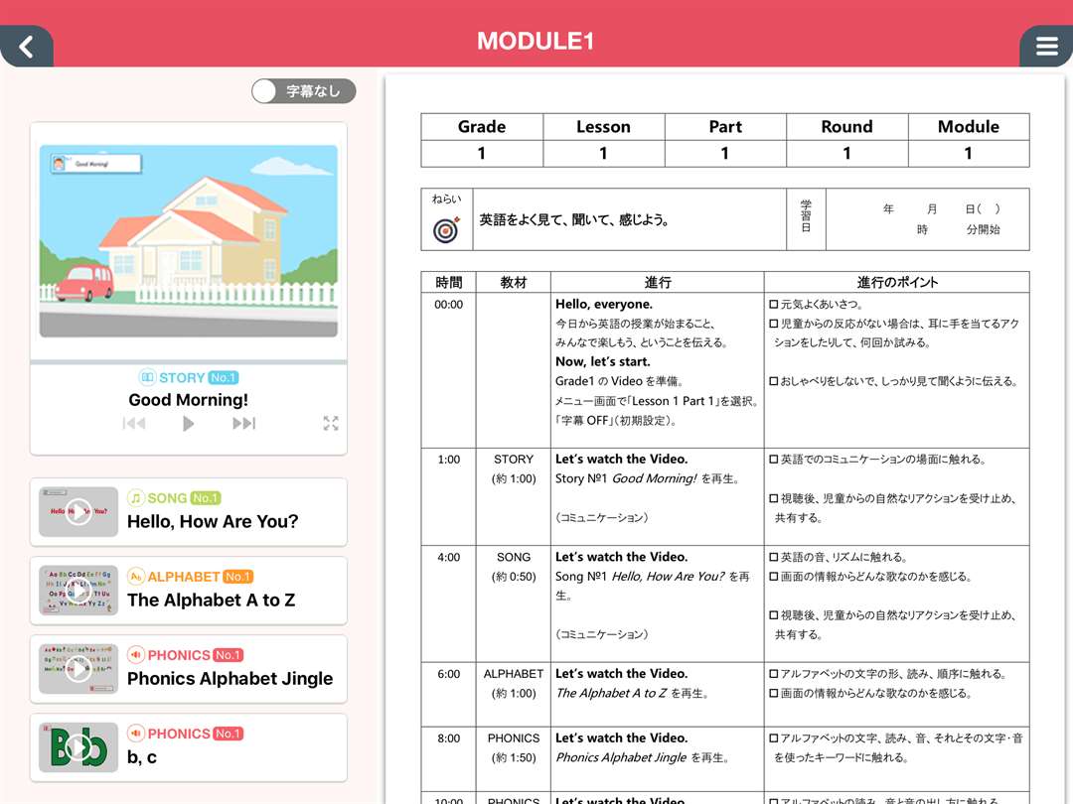Select the Hello, How Are You? title
The image size is (1073, 804).
(x=213, y=522)
